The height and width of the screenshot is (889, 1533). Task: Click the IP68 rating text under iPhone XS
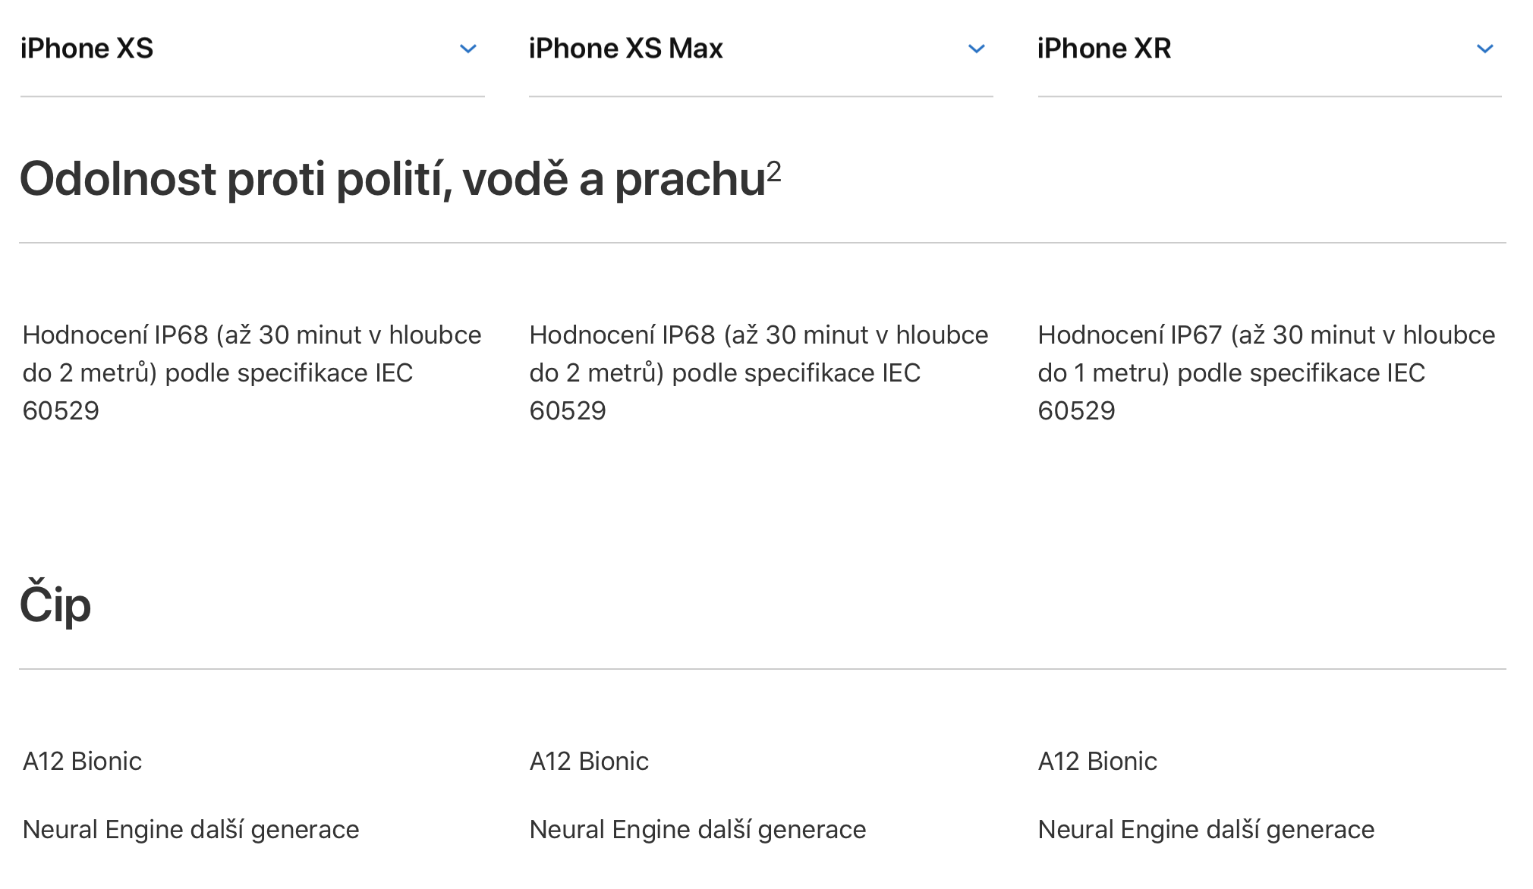pyautogui.click(x=251, y=372)
